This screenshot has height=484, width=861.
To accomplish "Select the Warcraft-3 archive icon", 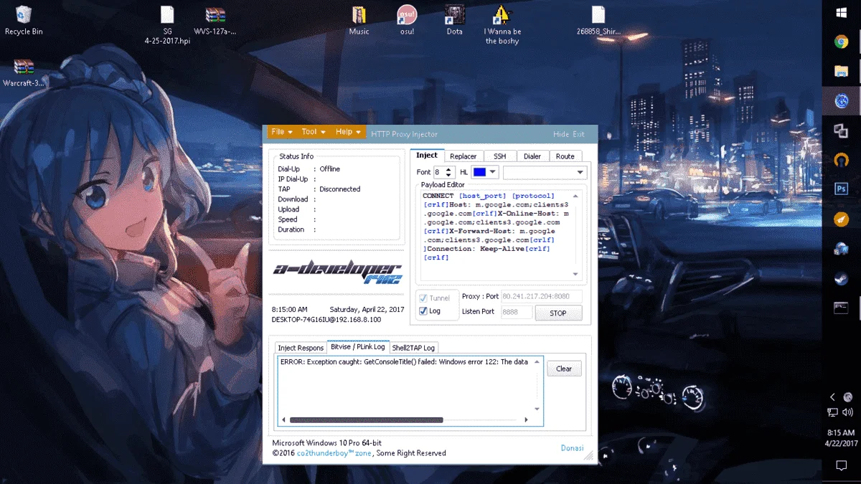I will click(24, 72).
